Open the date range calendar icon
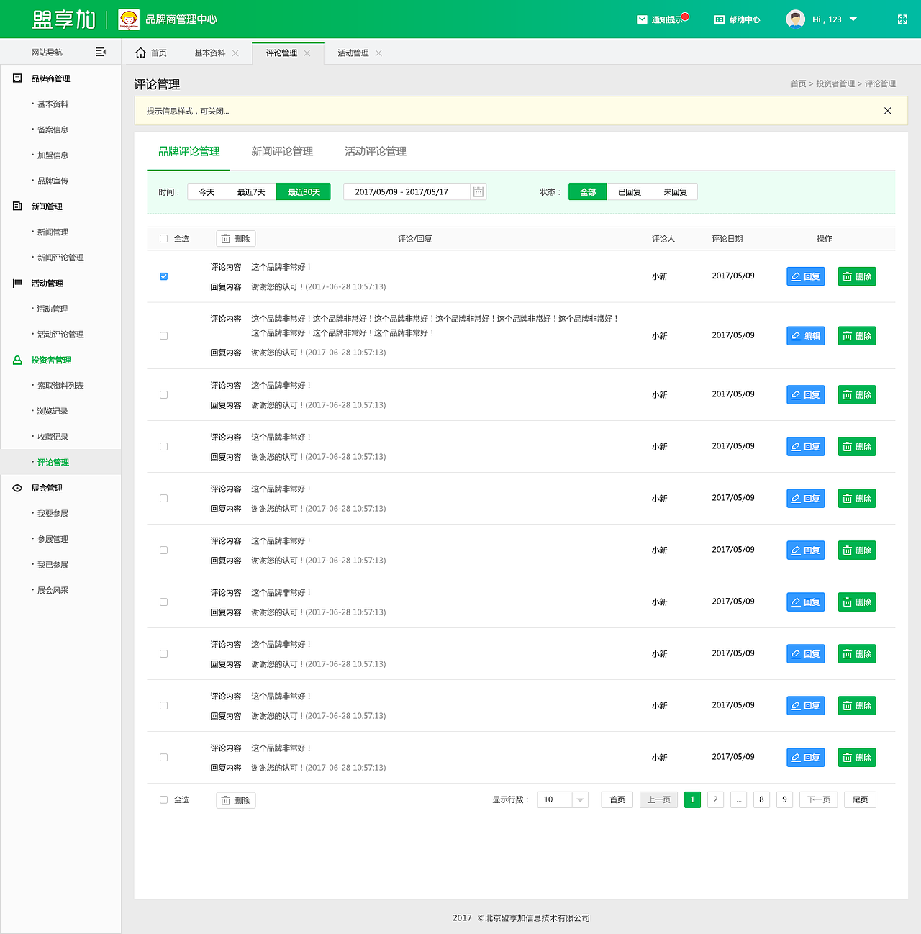 tap(478, 192)
